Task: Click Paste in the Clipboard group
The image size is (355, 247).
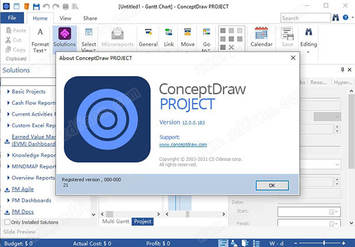Action: [16, 30]
